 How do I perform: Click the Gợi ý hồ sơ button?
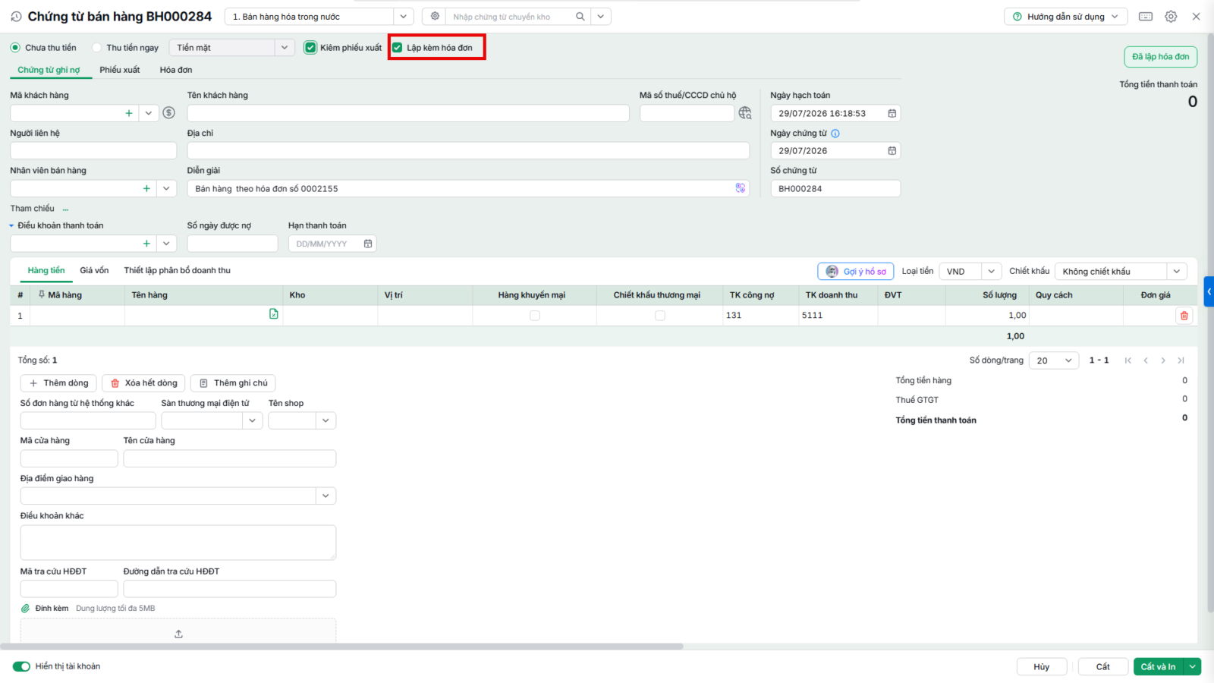[x=856, y=272]
